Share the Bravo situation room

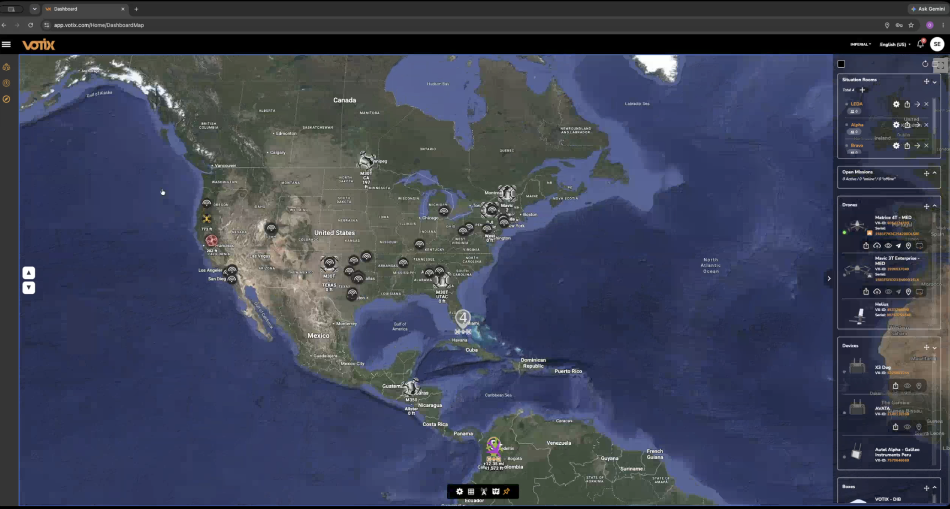coord(907,146)
